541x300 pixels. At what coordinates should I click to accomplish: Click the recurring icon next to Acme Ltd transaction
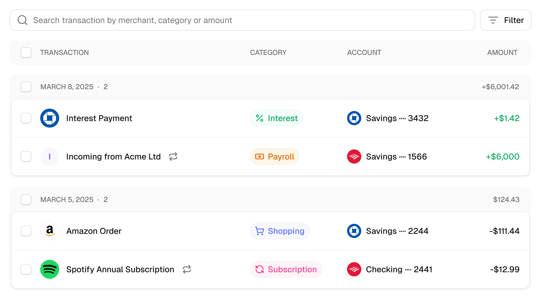pos(173,156)
